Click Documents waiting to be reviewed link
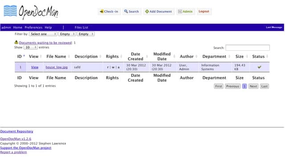The width and height of the screenshot is (285, 168). pyautogui.click(x=45, y=43)
